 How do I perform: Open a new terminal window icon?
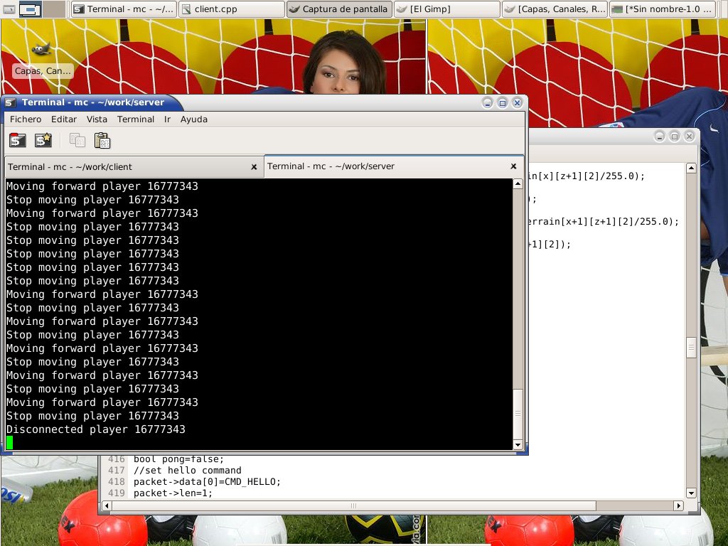[x=43, y=140]
